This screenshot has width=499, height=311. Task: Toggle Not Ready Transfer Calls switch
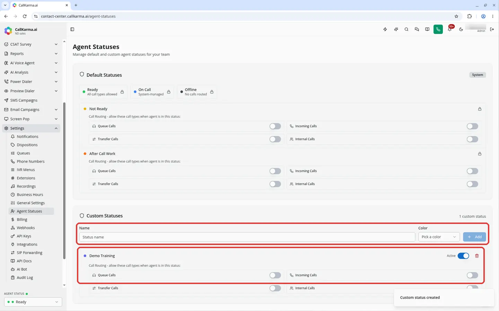(275, 139)
